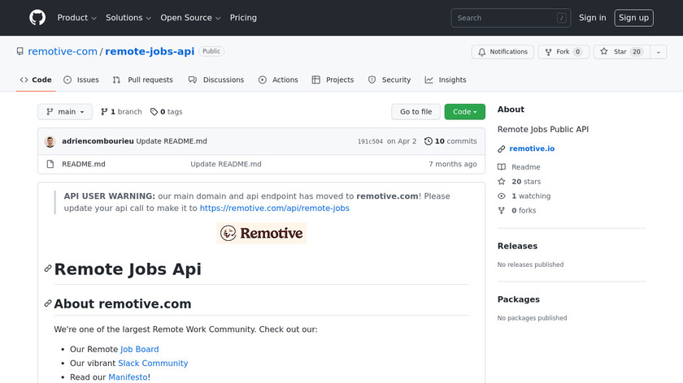Click the README.md file icon

coord(50,164)
